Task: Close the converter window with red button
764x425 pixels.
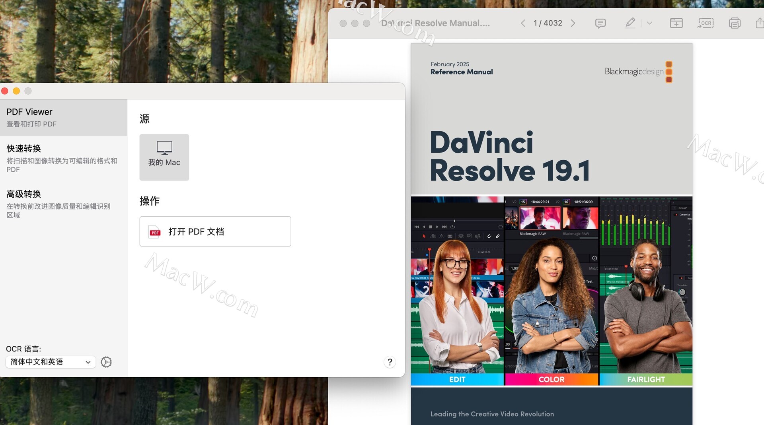Action: click(5, 91)
